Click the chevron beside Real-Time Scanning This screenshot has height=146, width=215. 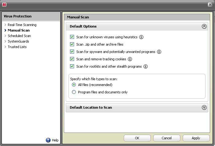[x=5, y=25]
